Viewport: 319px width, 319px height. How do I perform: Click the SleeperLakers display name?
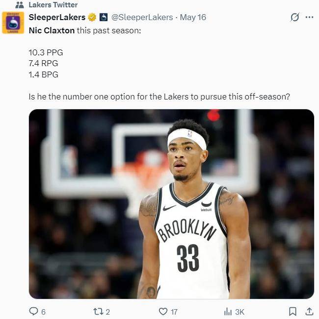click(57, 18)
